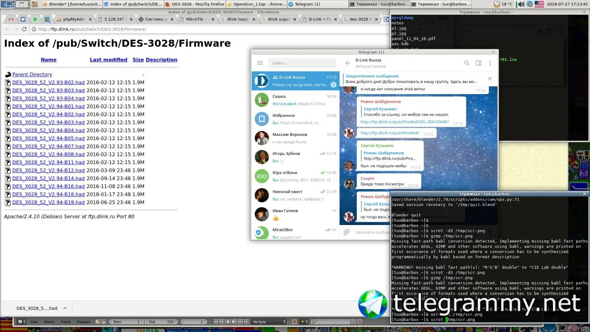
Task: Download DES_3028_52_V2.93-B02.had
Action: click(48, 83)
